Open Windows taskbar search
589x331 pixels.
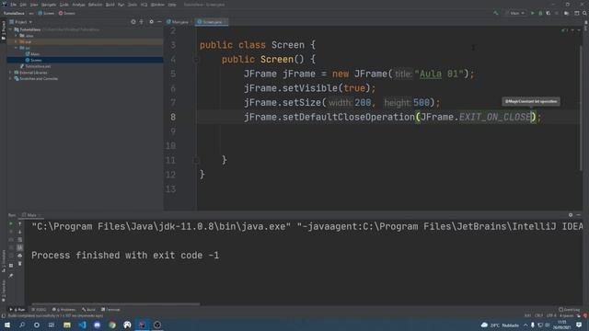pos(22,325)
